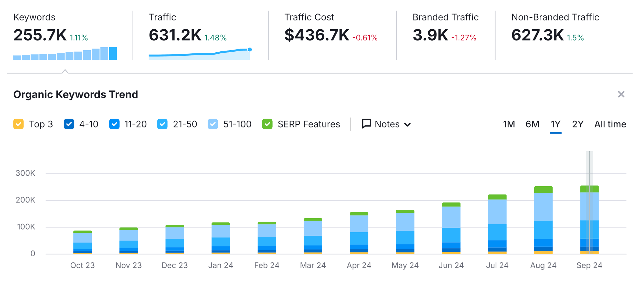Toggle the 4-10 positions checkbox

point(69,124)
